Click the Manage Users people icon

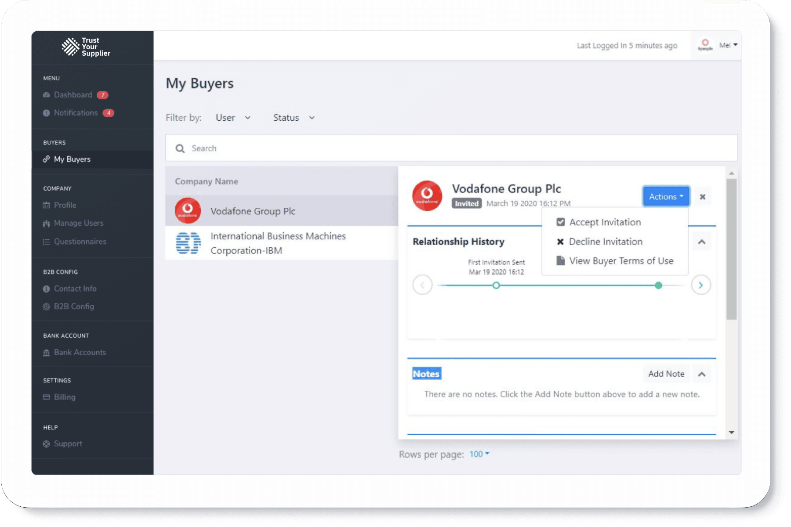[46, 224]
